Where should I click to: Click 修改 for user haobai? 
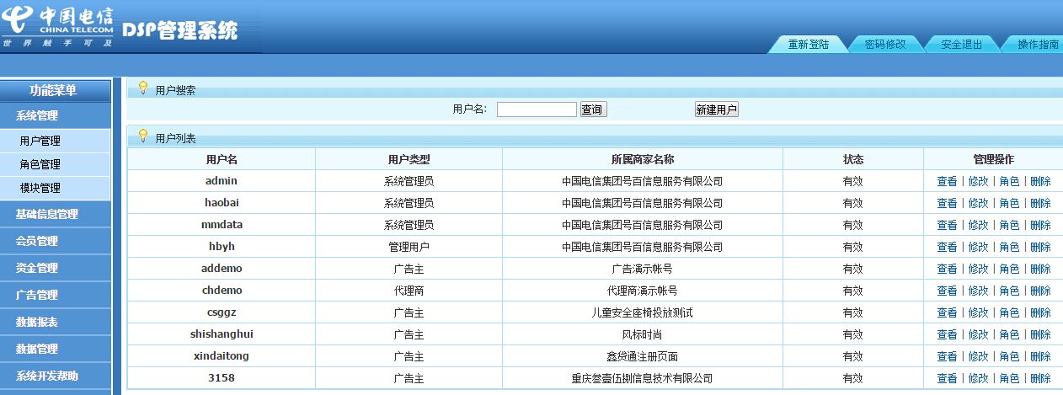point(978,203)
